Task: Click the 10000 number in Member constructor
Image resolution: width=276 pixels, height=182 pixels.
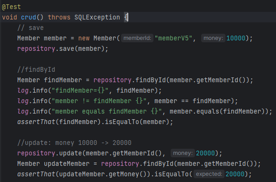Action: pyautogui.click(x=236, y=38)
